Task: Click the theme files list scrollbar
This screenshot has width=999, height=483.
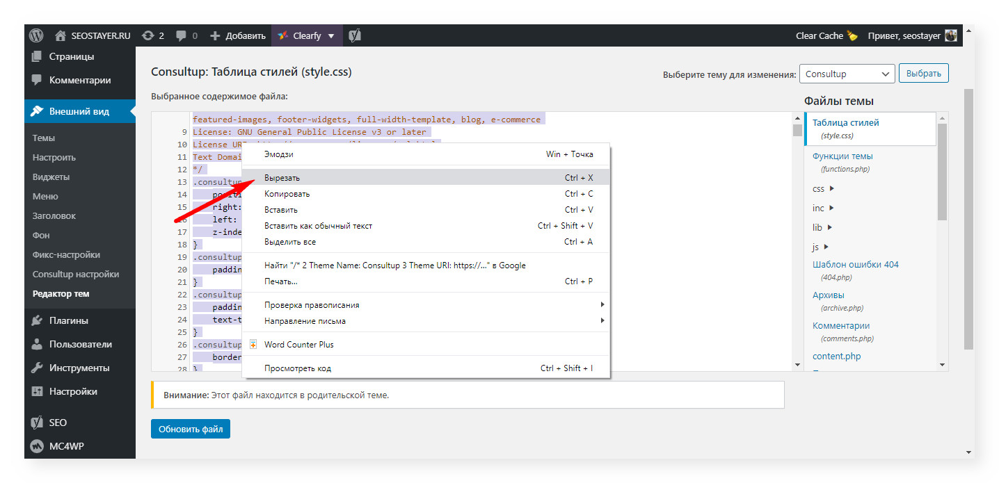Action: click(943, 172)
